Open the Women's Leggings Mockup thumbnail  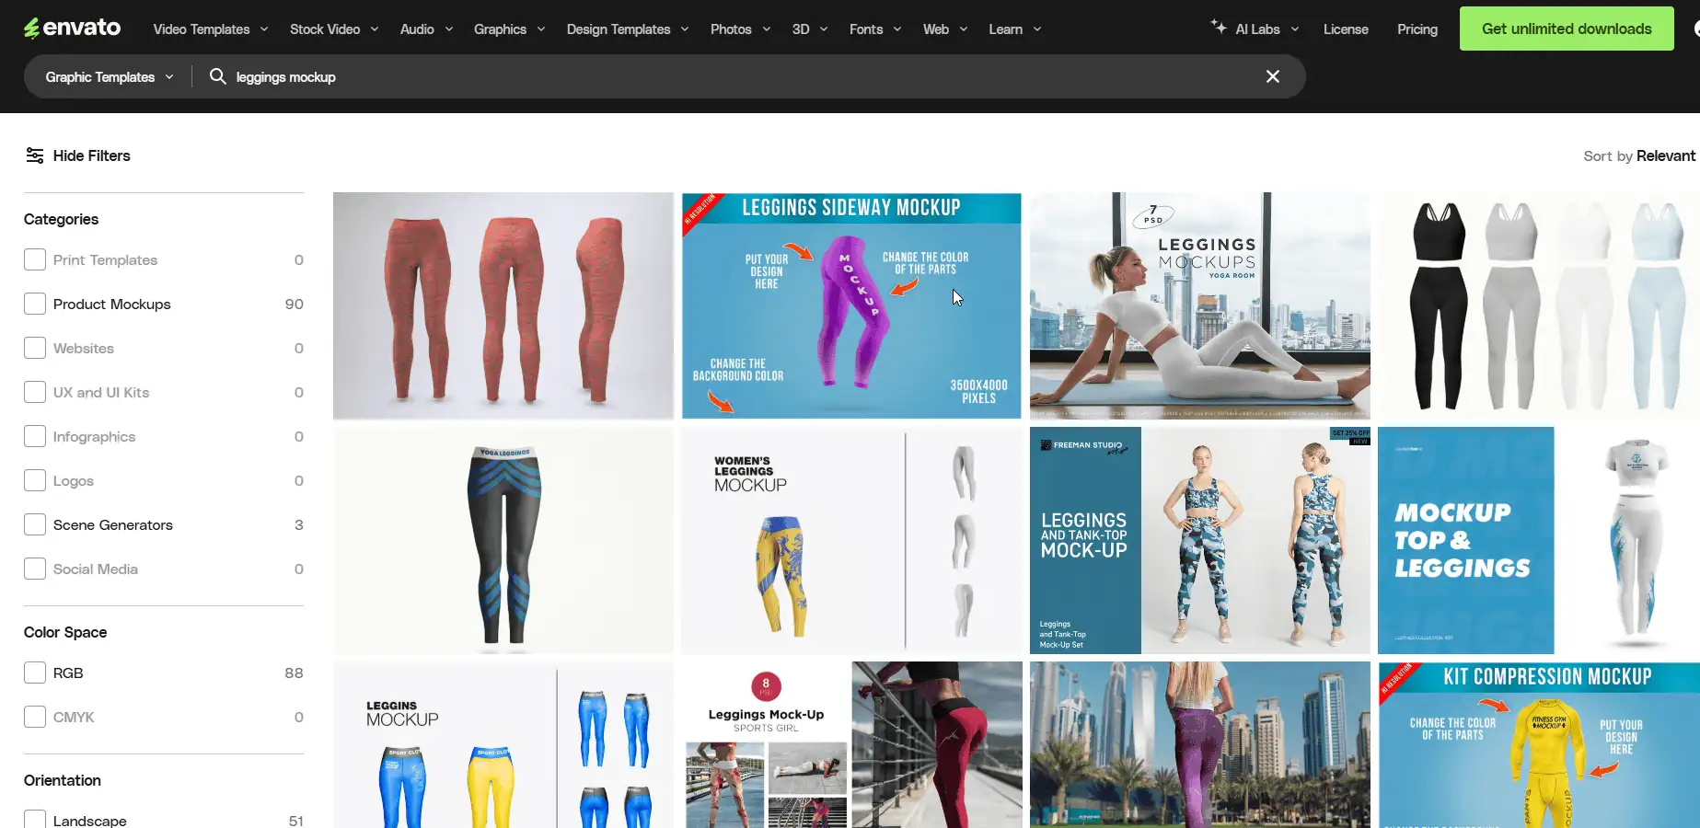[x=851, y=540]
